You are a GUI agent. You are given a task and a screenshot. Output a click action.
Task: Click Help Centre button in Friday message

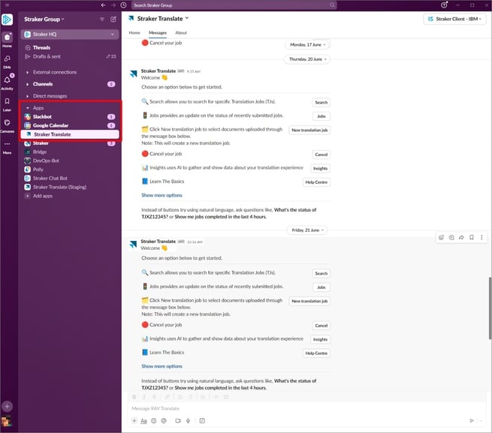click(x=316, y=353)
